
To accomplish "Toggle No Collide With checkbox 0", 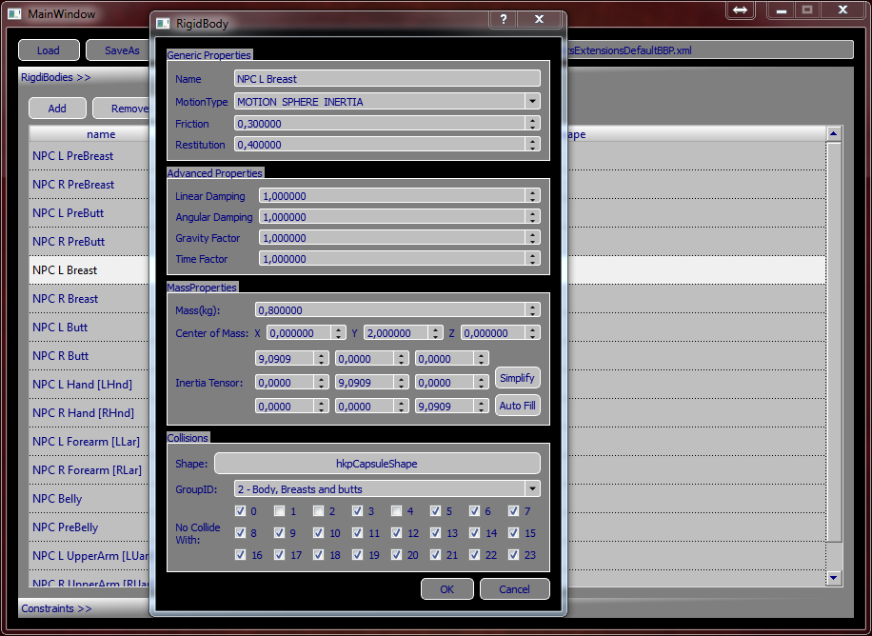I will coord(240,511).
